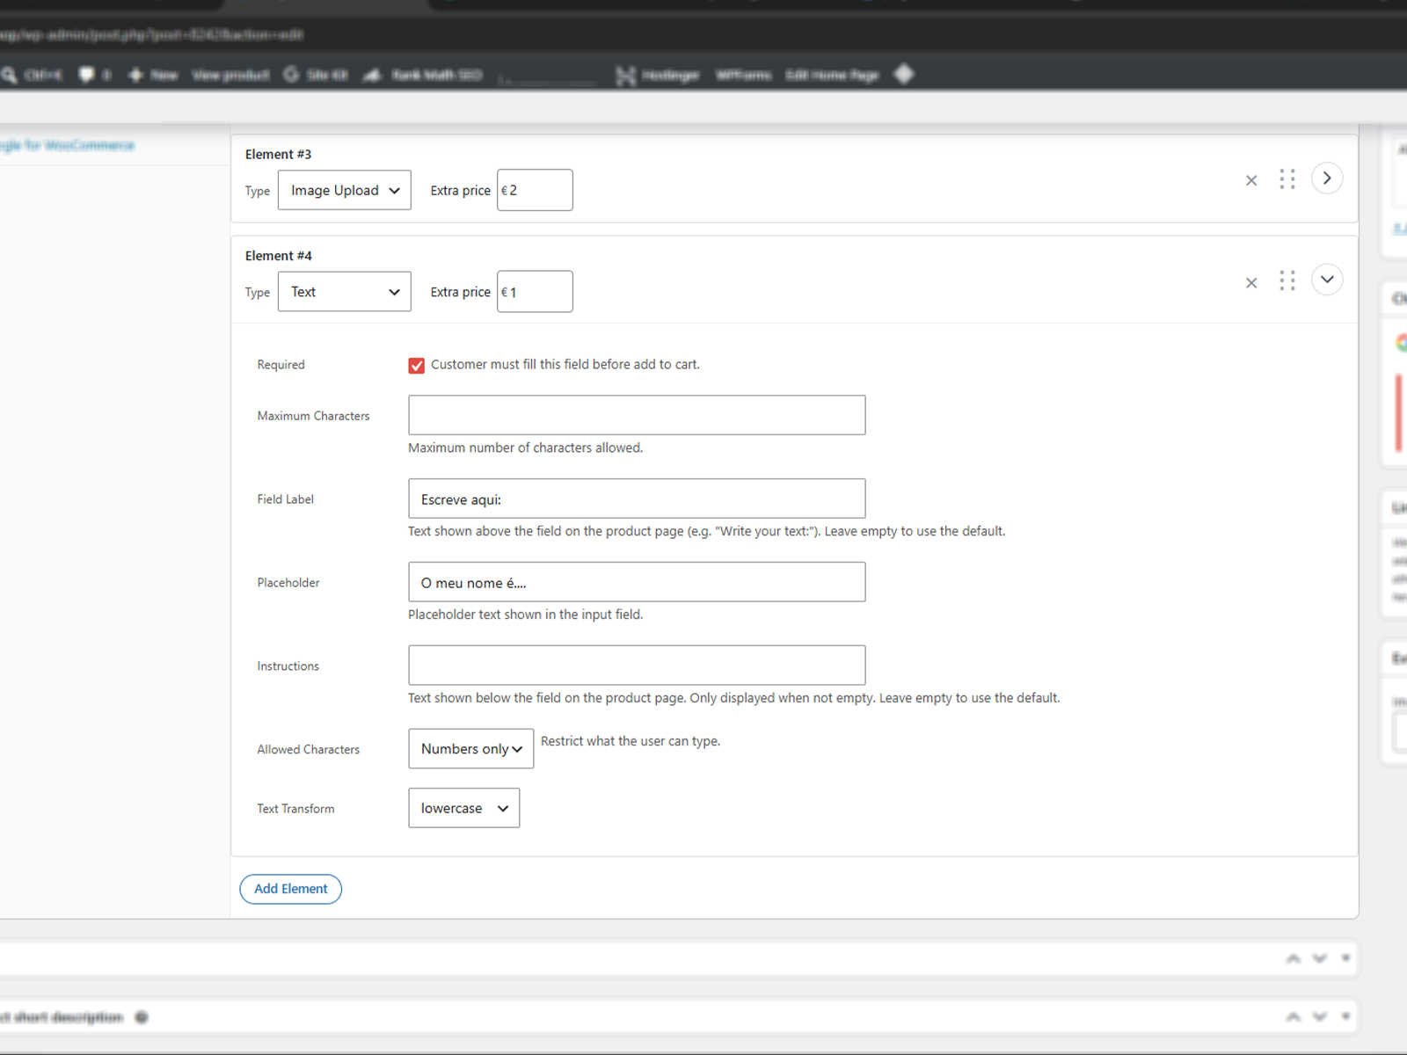Focus the Maximum Characters input
Image resolution: width=1407 pixels, height=1055 pixels.
637,415
